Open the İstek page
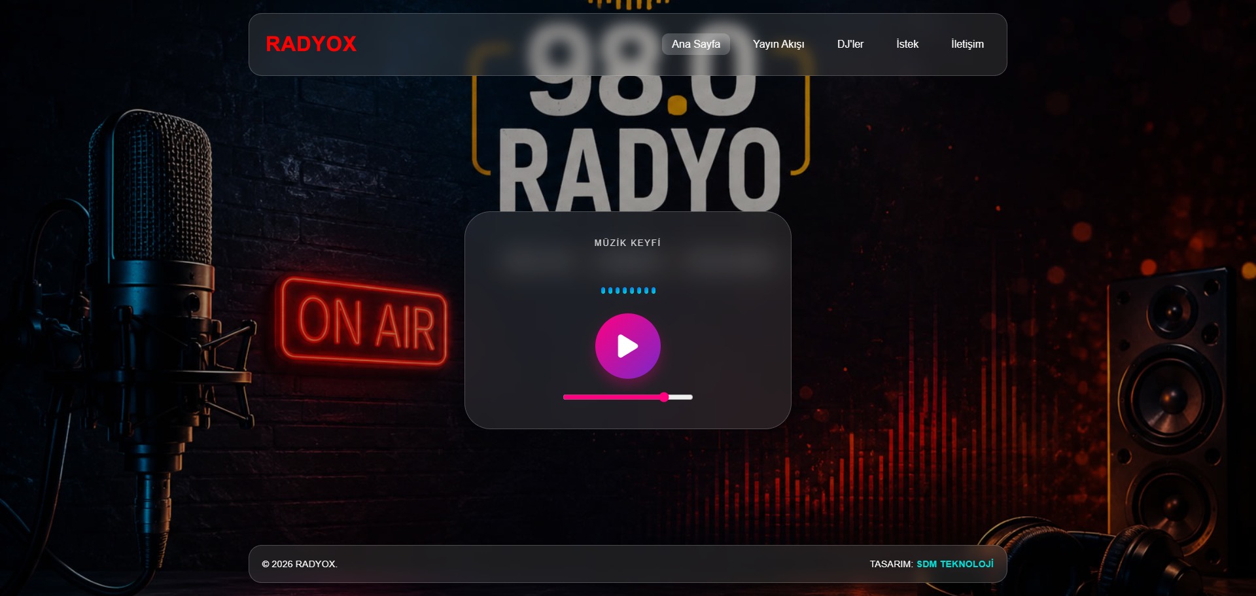Image resolution: width=1256 pixels, height=596 pixels. point(907,44)
